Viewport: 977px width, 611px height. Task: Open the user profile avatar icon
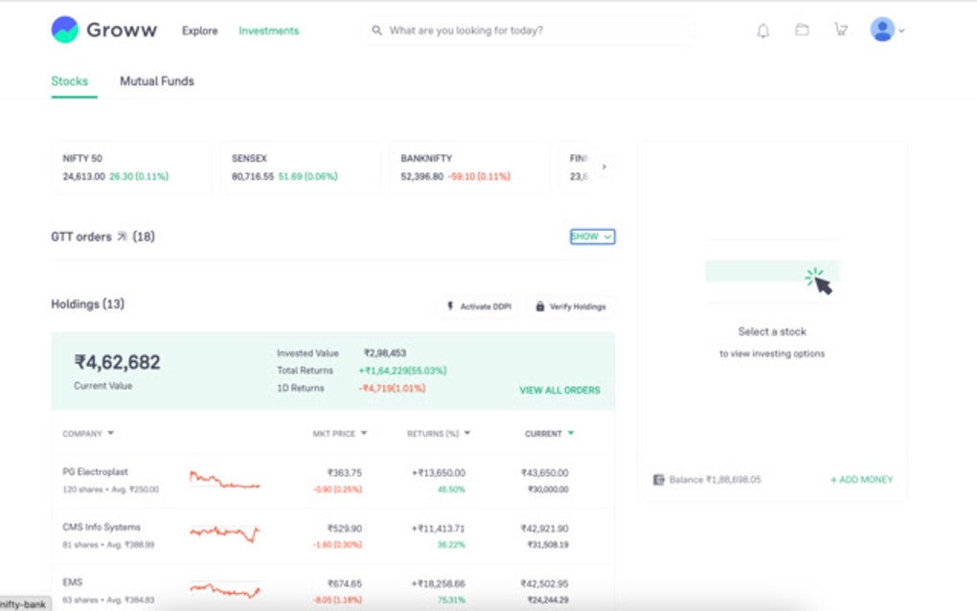880,29
